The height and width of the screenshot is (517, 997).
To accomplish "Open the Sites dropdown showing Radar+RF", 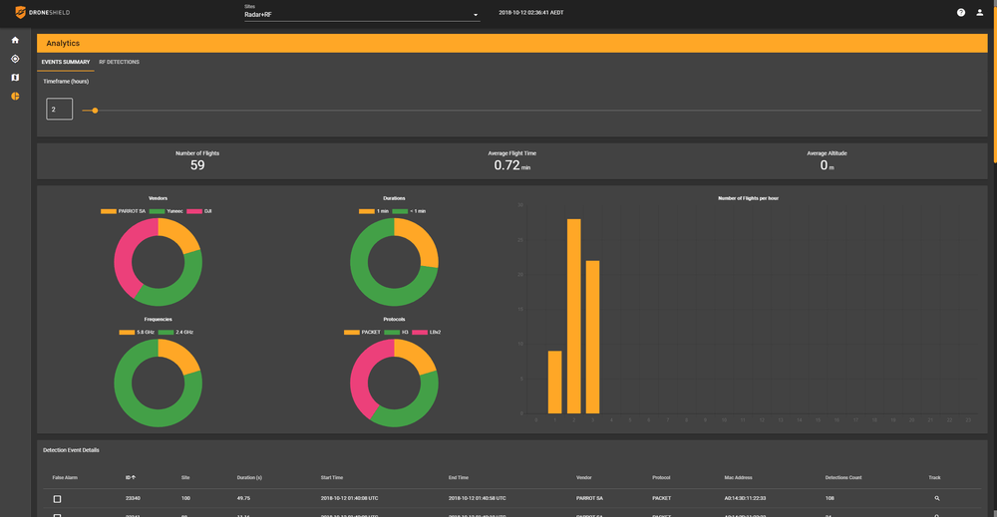I will [x=361, y=15].
